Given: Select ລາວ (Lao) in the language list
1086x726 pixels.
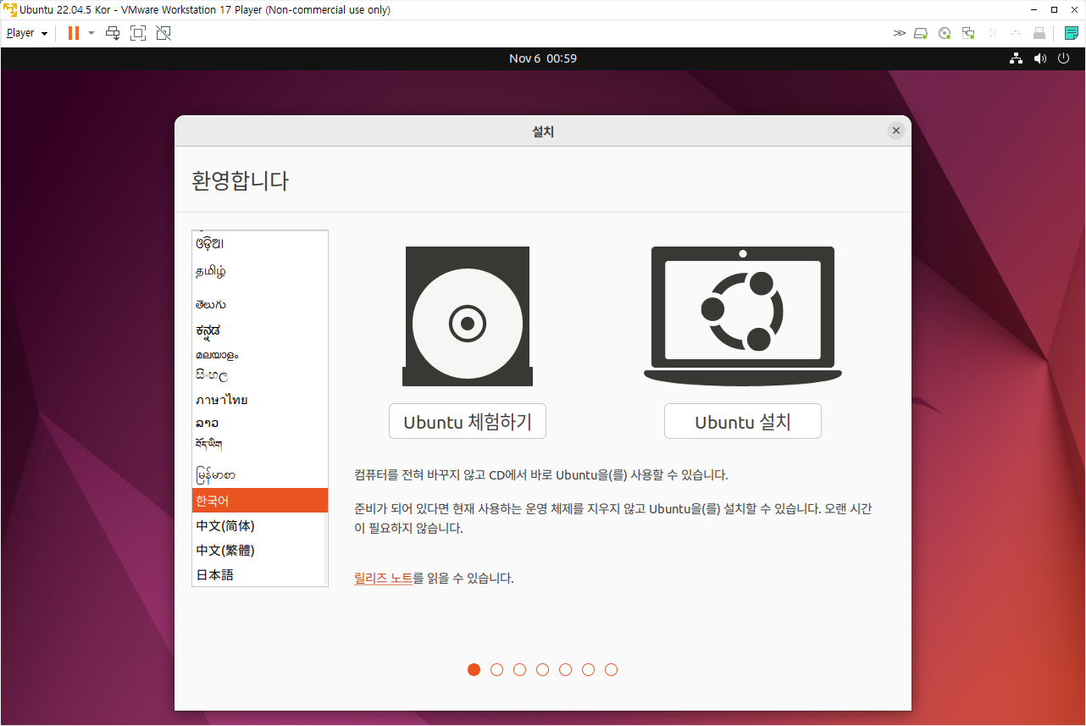Looking at the screenshot, I should [x=260, y=423].
